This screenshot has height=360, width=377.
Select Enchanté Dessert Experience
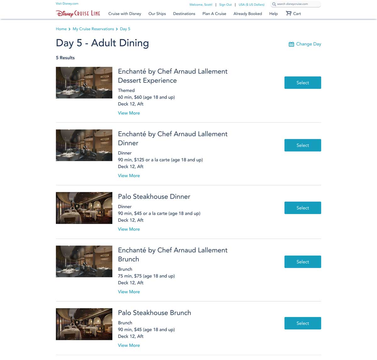point(303,83)
